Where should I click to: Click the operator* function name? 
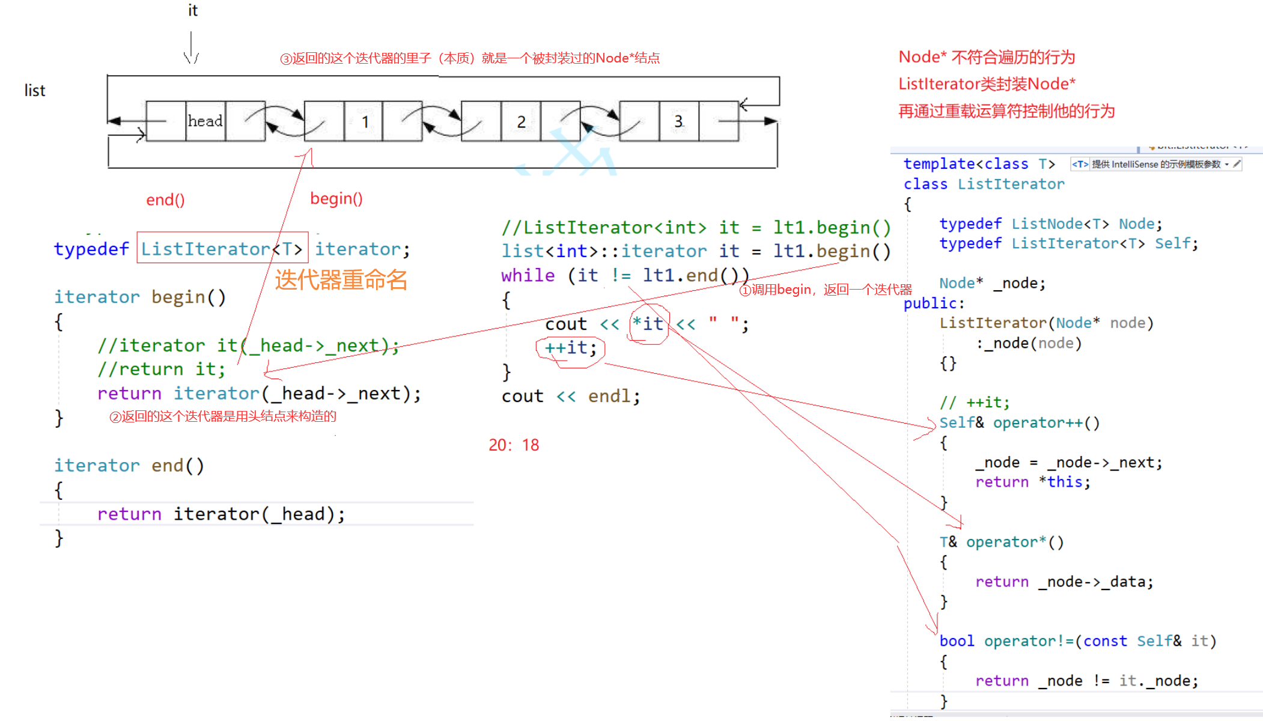(1006, 542)
